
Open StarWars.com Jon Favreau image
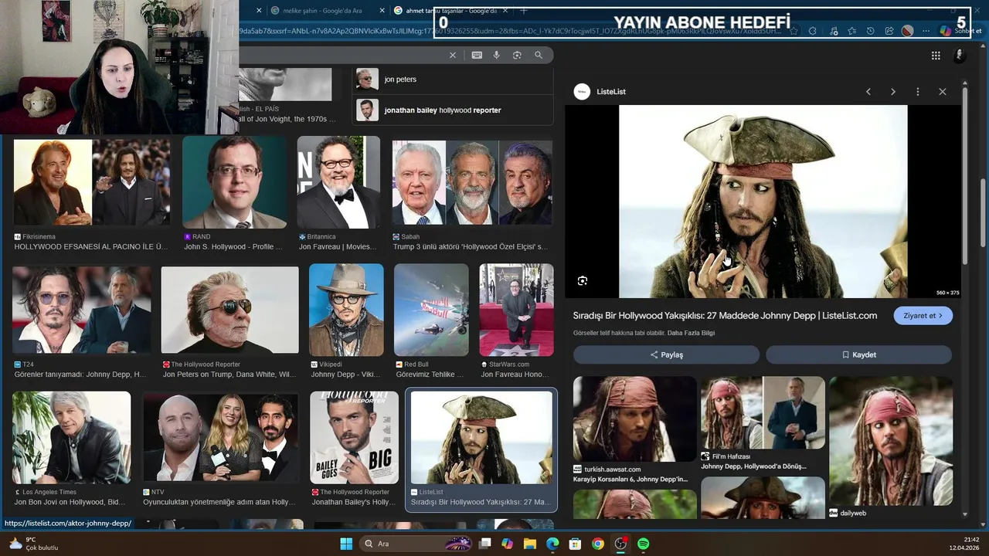516,310
